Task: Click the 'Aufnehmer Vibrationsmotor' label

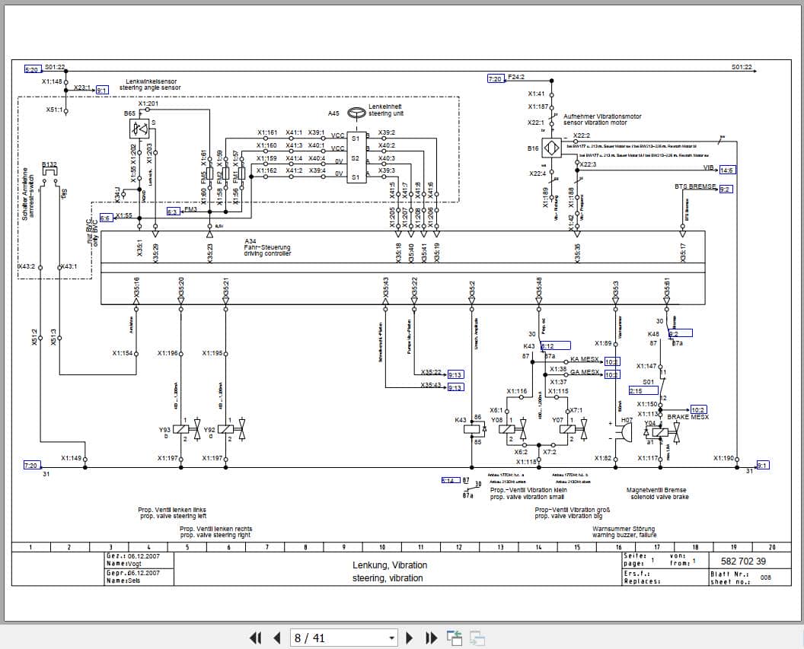Action: pyautogui.click(x=602, y=116)
